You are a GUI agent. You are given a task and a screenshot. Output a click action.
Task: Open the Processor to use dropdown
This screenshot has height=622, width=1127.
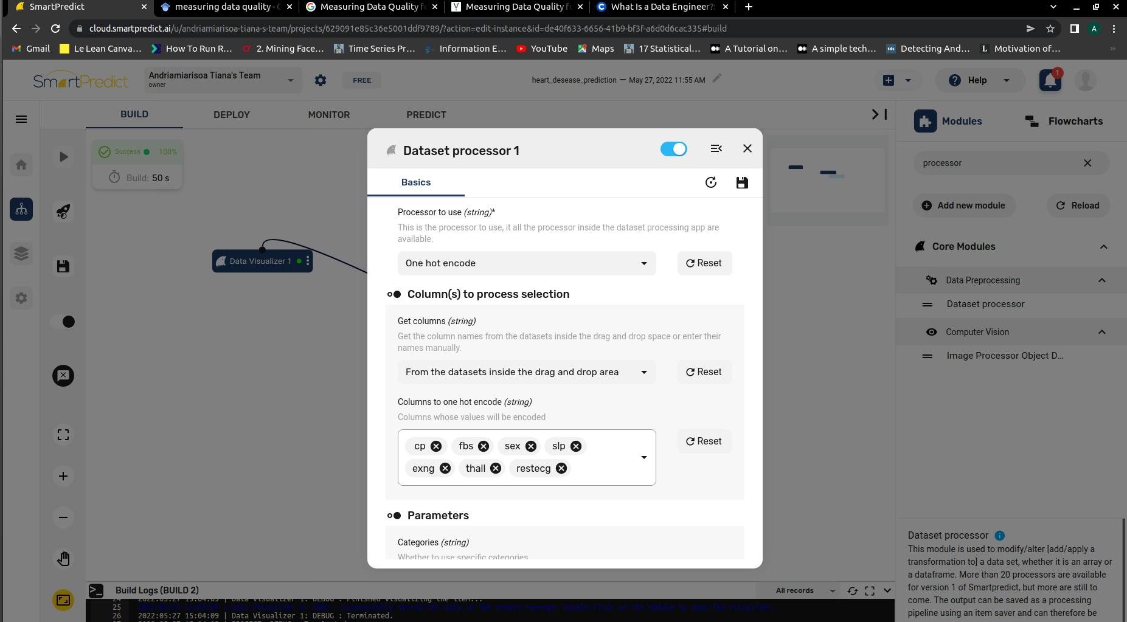pyautogui.click(x=527, y=263)
